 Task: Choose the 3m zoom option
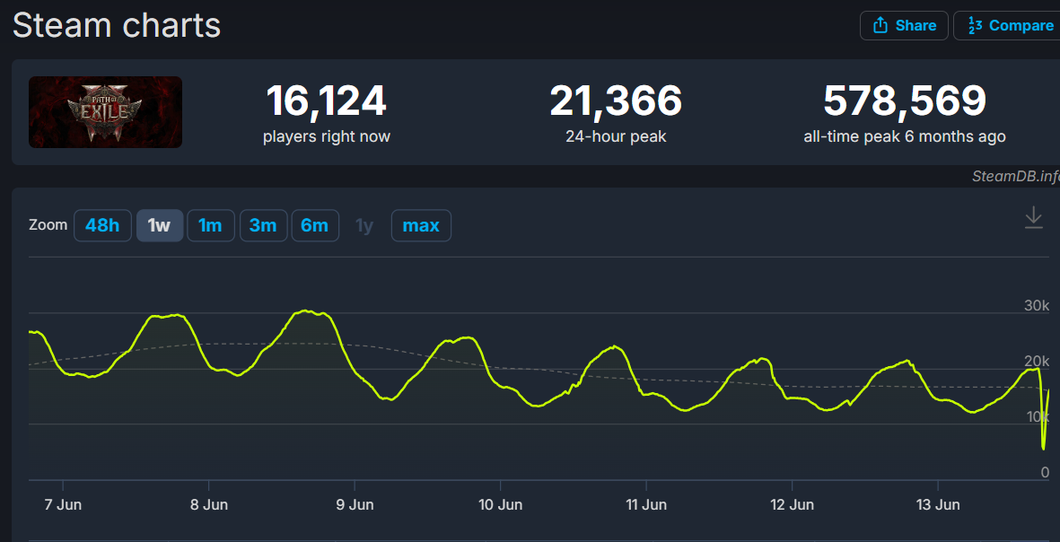click(263, 225)
